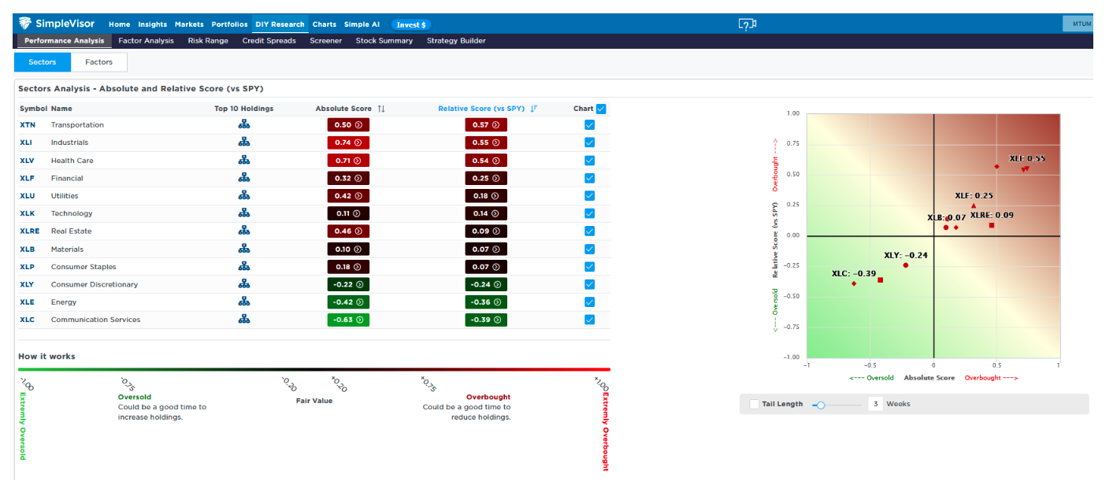Click the Weeks number input field

click(x=875, y=404)
